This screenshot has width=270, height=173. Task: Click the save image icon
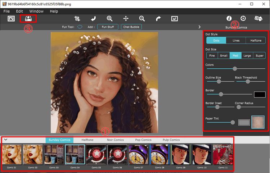(x=28, y=18)
